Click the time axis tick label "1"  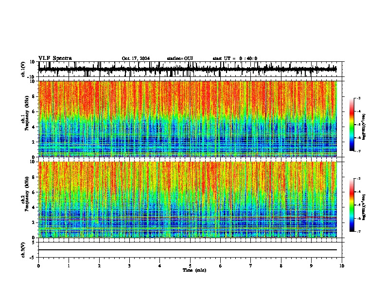[69, 266]
